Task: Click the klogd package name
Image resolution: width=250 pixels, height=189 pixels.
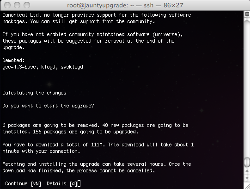Action: pos(49,67)
